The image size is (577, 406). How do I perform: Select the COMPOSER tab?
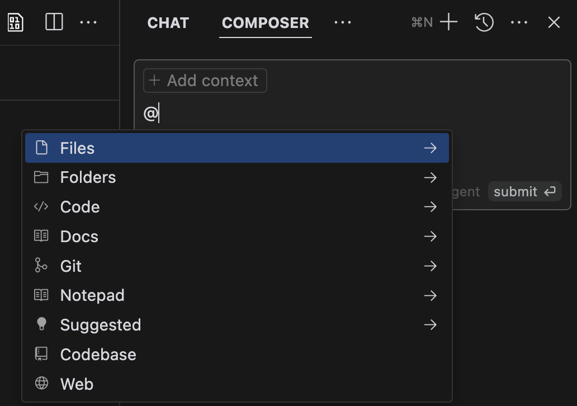[266, 23]
